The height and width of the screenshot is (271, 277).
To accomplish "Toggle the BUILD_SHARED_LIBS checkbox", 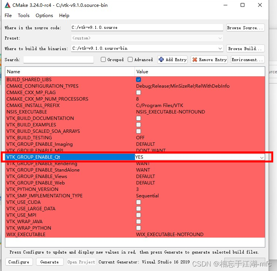I will [139, 80].
